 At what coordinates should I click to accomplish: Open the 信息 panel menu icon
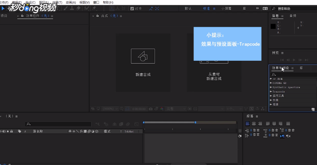[282, 16]
